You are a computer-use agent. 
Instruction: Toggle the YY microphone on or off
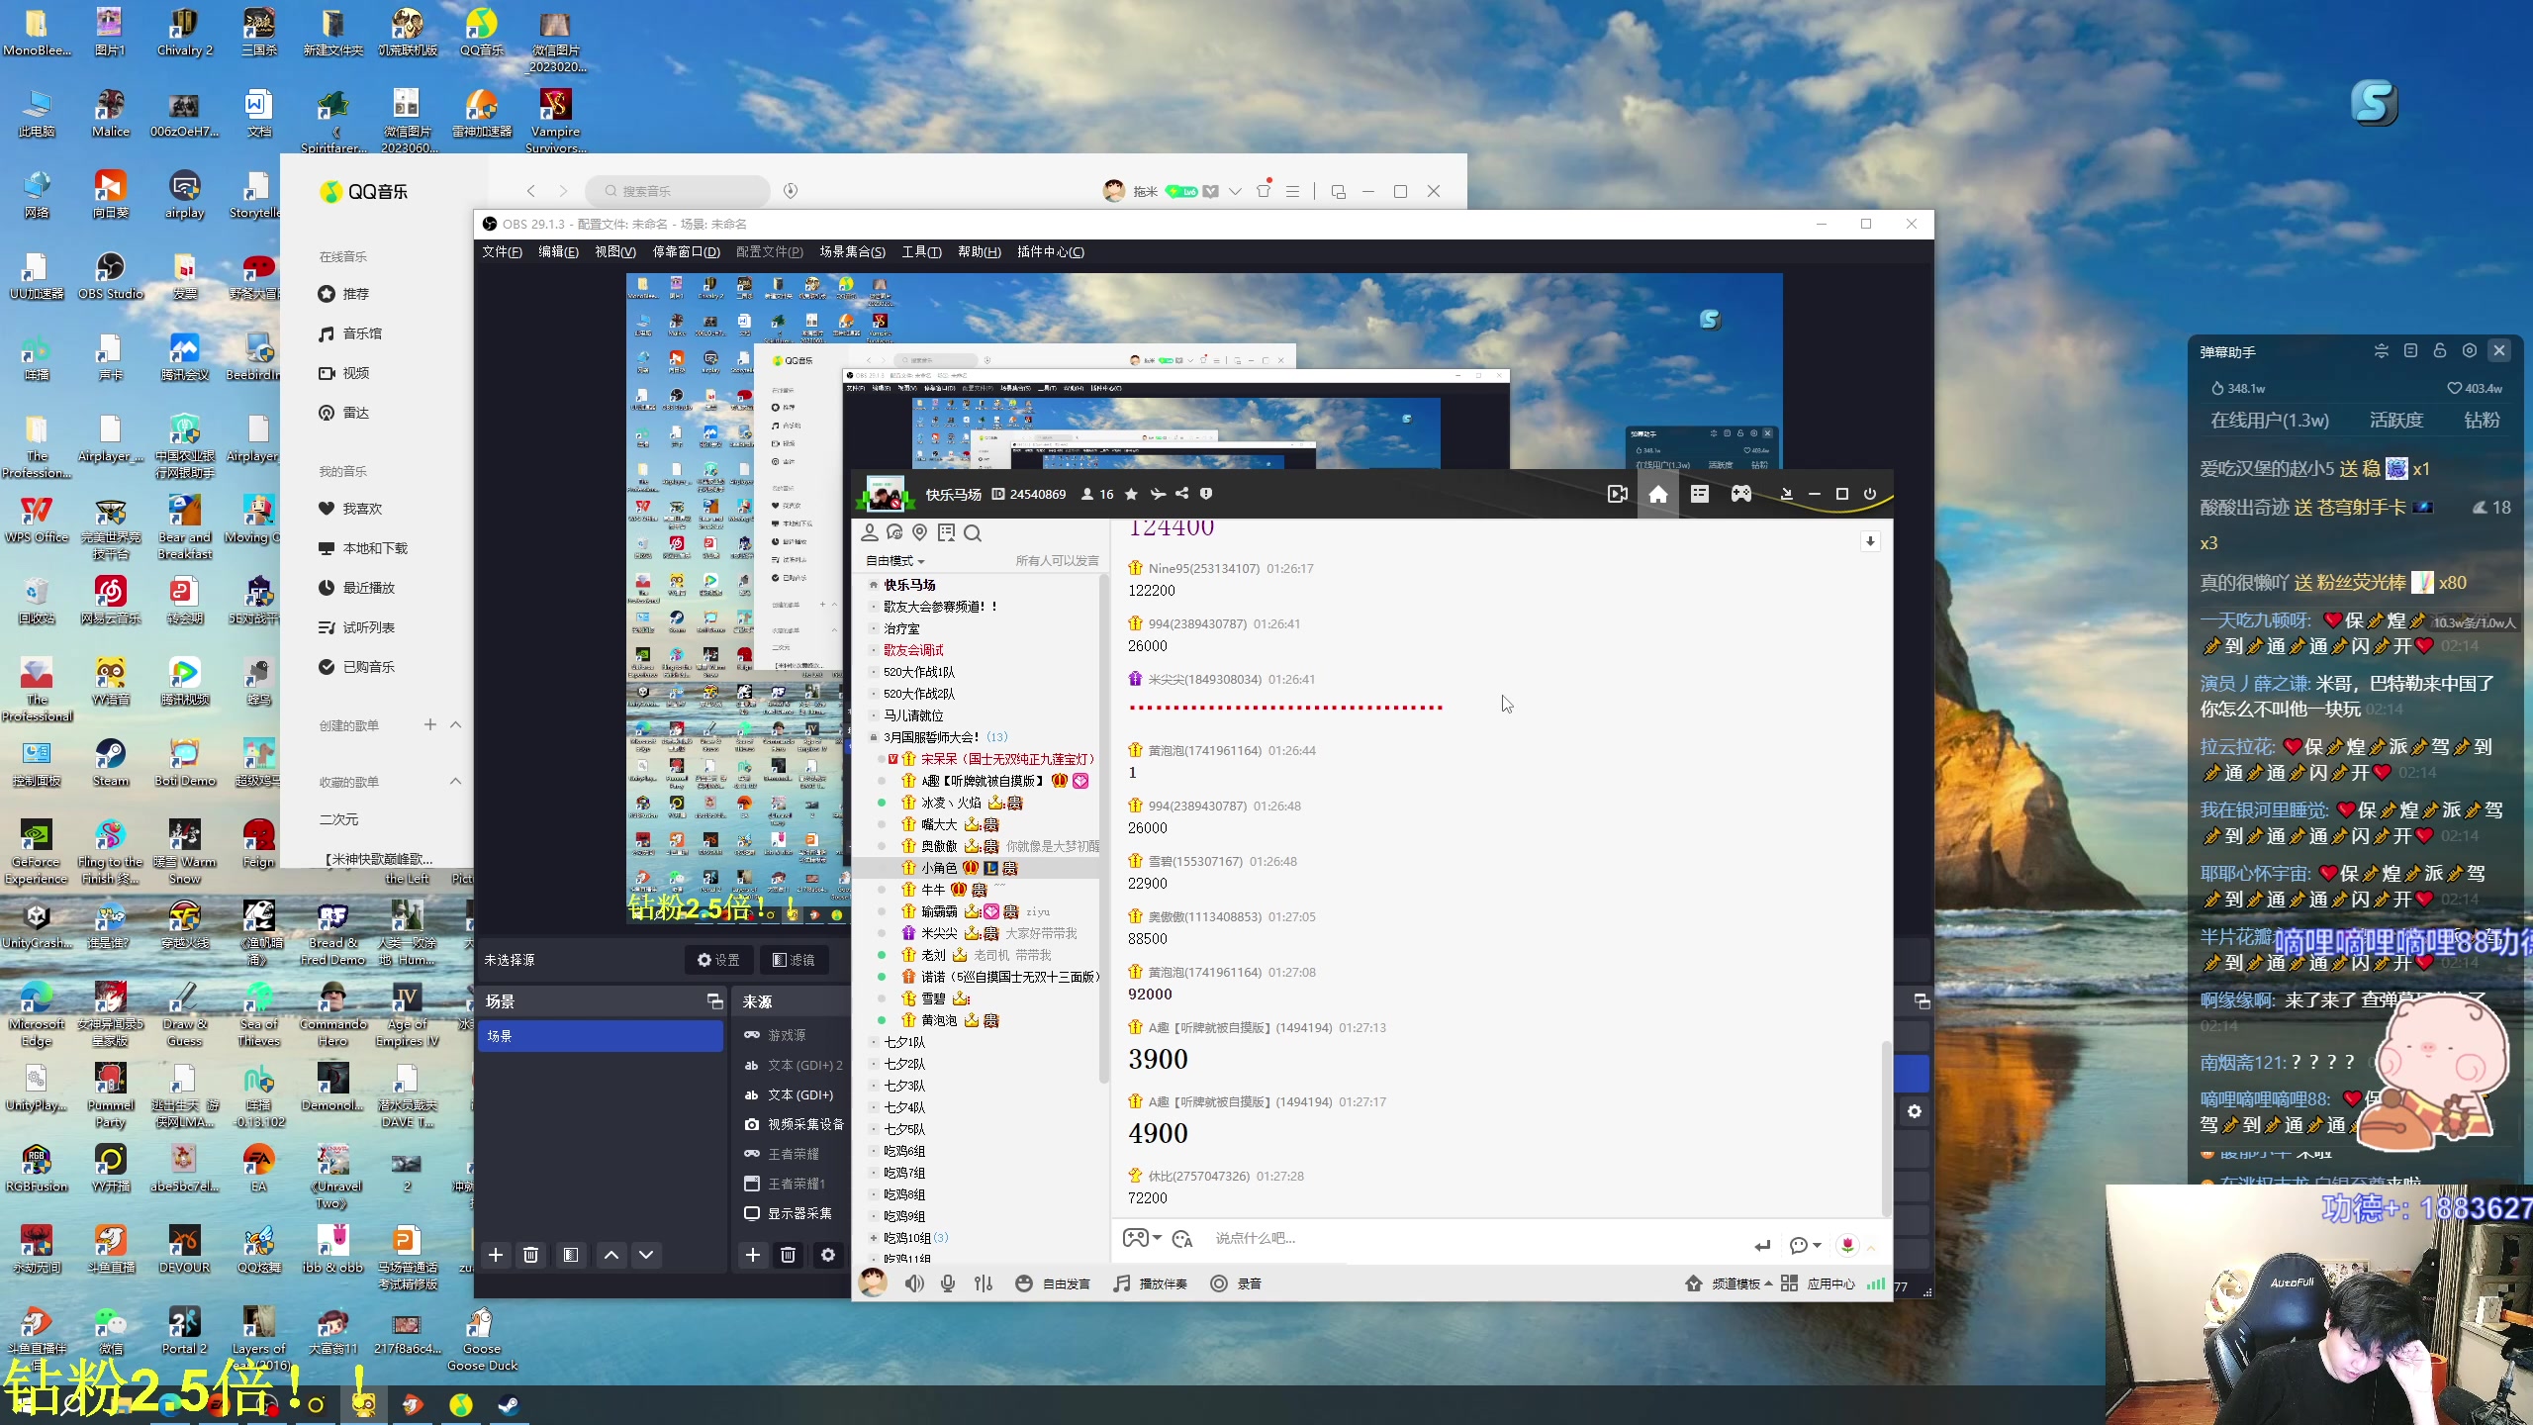[x=948, y=1283]
